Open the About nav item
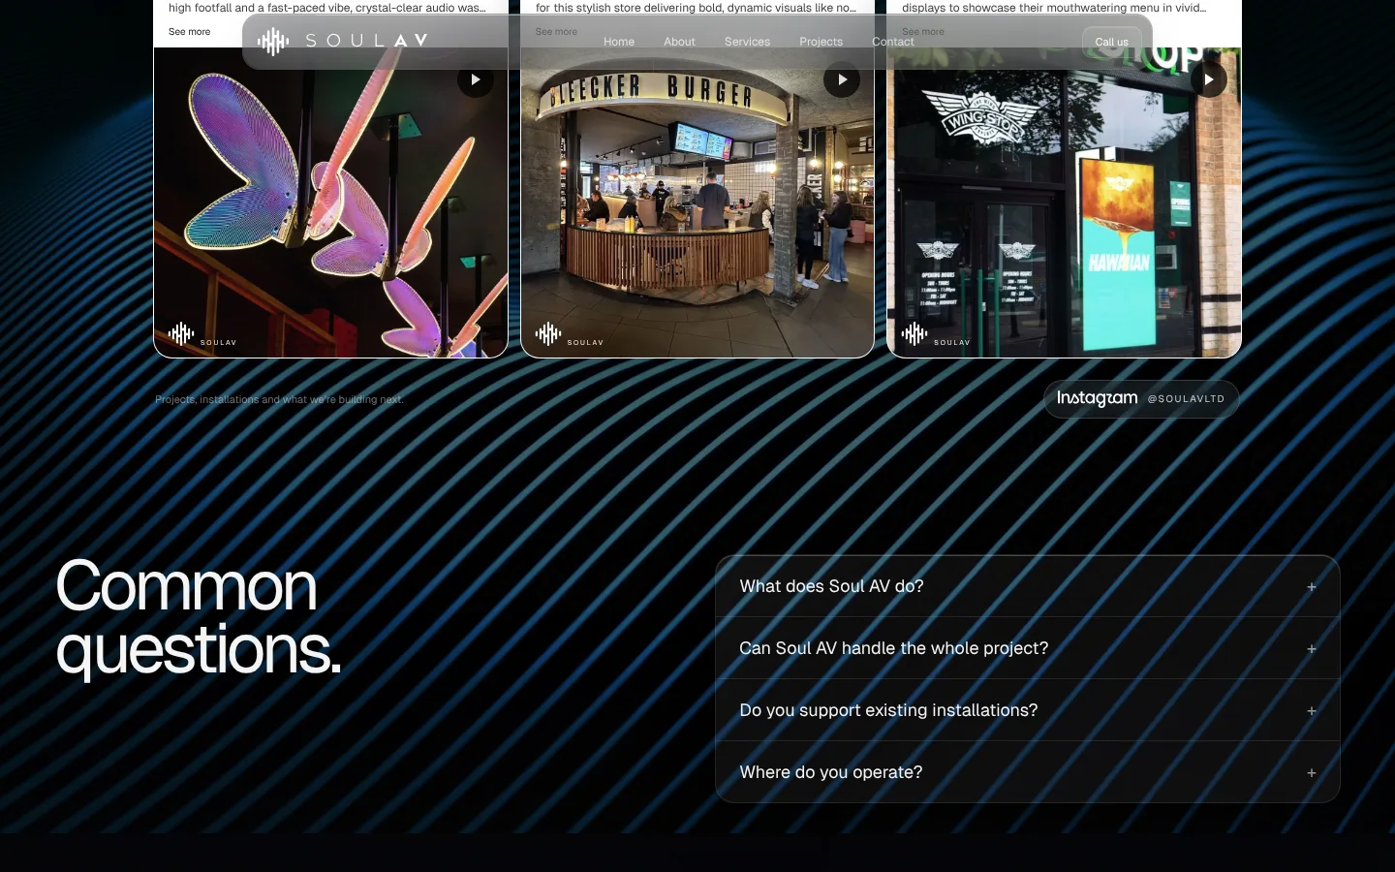 tap(679, 42)
